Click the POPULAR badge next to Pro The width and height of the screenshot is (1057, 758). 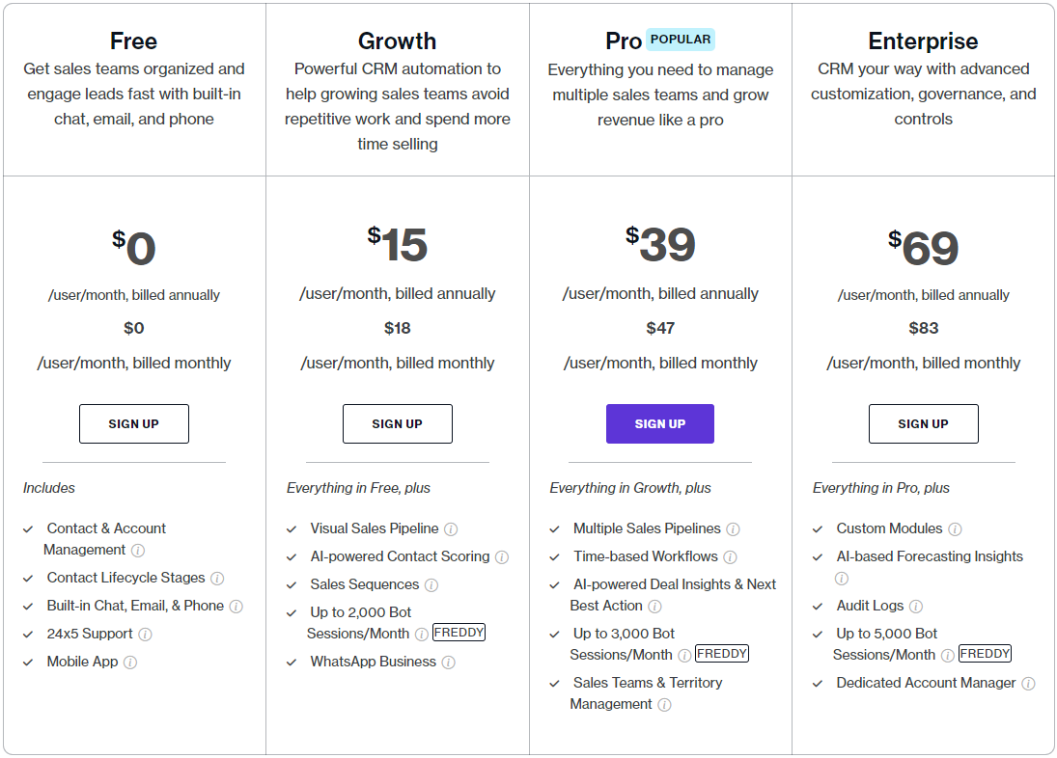tap(681, 40)
